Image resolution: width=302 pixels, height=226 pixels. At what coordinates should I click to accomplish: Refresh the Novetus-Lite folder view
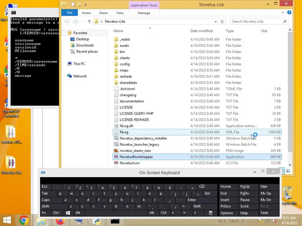point(222,21)
